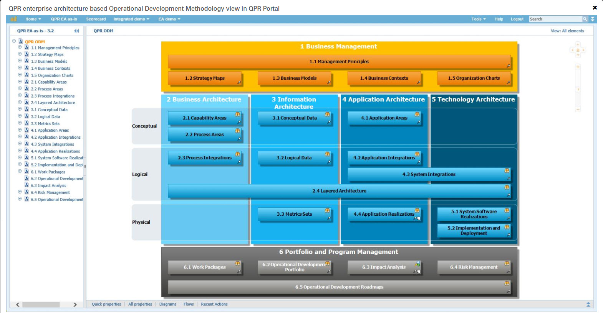The image size is (603, 313).
Task: Open the 5.2 Implementation and Deployment box
Action: 474,231
